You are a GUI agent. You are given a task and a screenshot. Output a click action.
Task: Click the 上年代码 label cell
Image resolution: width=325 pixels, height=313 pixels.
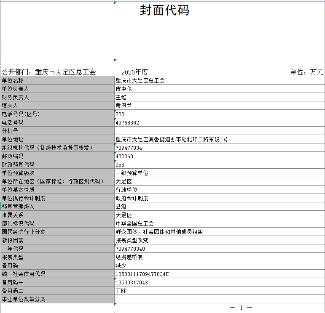pos(57,249)
